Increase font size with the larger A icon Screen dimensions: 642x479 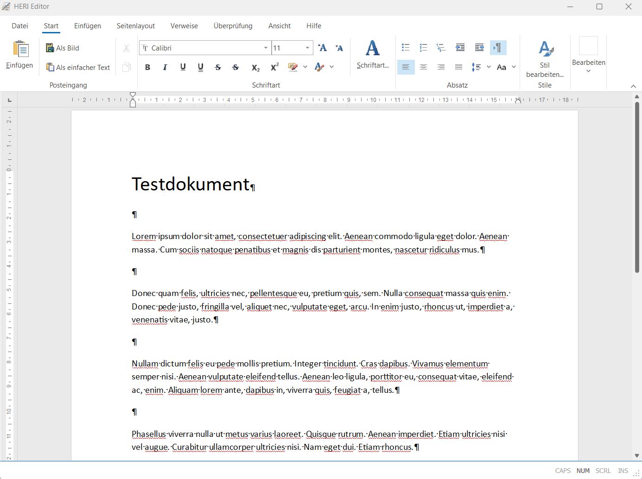coord(323,48)
